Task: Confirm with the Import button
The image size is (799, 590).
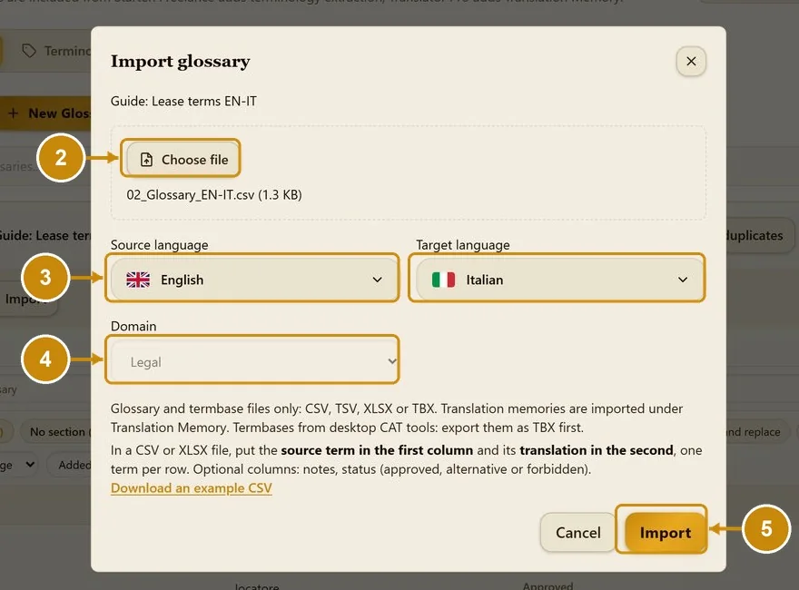Action: pos(665,533)
